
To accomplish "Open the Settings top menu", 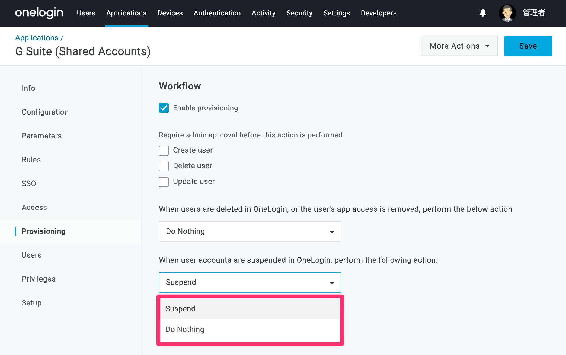I will [337, 13].
